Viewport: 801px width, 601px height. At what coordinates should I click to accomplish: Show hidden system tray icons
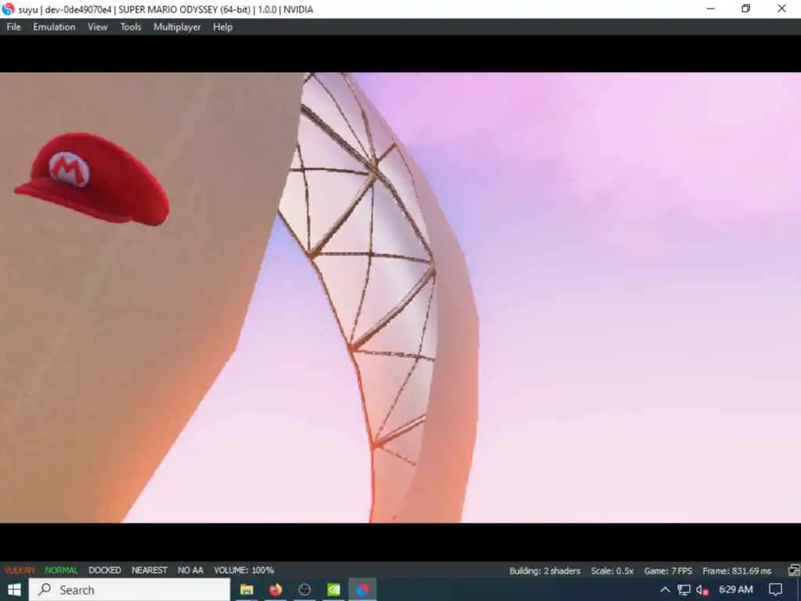[665, 590]
